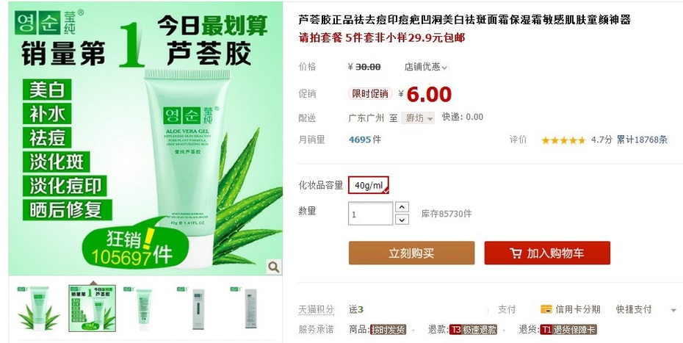Open the 廊坊 delivery destination dropdown
The image size is (683, 343).
coord(418,118)
